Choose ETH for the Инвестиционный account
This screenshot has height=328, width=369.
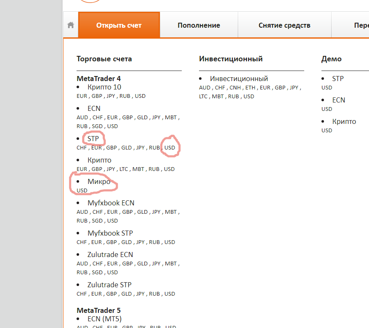pos(250,88)
